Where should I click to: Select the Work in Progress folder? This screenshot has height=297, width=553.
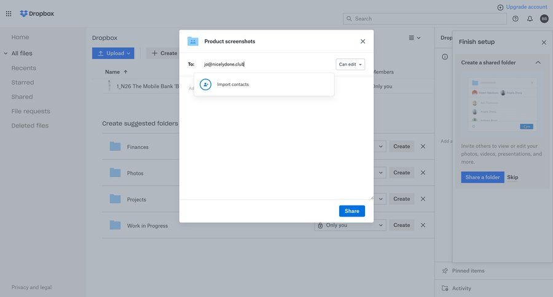click(147, 226)
